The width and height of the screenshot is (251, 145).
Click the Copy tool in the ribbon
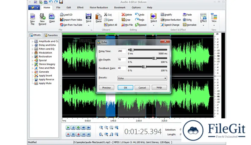point(108,20)
